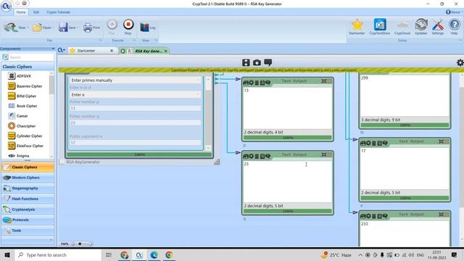The height and width of the screenshot is (261, 464).
Task: Open the Open dropdown arrow
Action: click(53, 28)
